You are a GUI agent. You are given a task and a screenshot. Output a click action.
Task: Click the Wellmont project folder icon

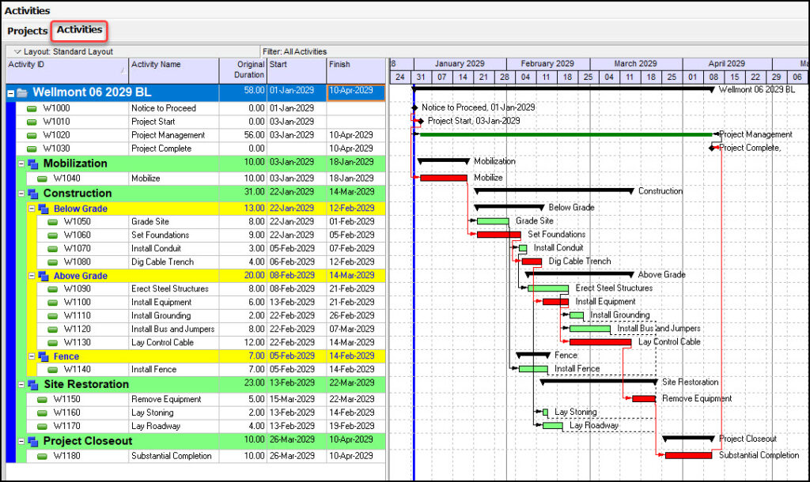[x=21, y=93]
